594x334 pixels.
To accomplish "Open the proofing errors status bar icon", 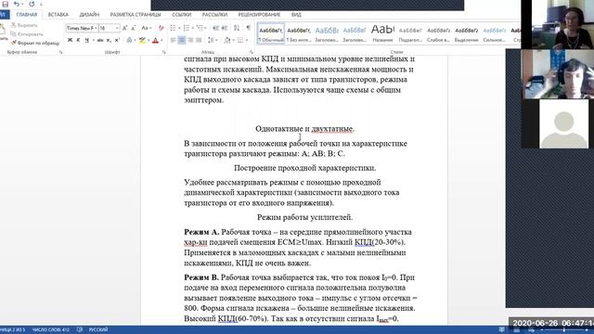I will pyautogui.click(x=80, y=330).
